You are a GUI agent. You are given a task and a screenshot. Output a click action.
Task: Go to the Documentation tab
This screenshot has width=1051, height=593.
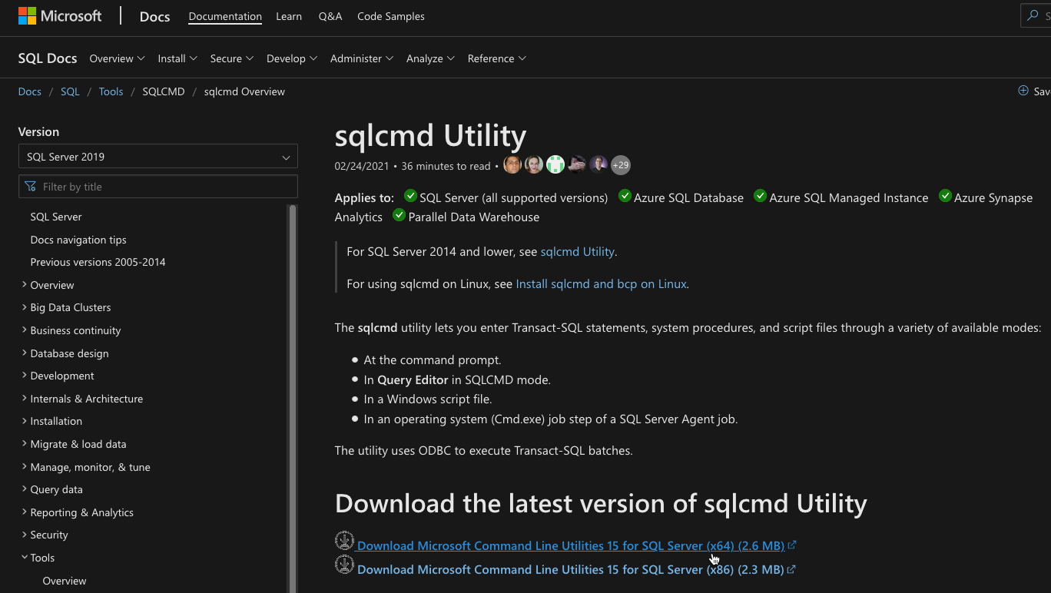click(x=225, y=16)
